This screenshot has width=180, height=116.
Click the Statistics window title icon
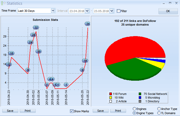pos(3,3)
